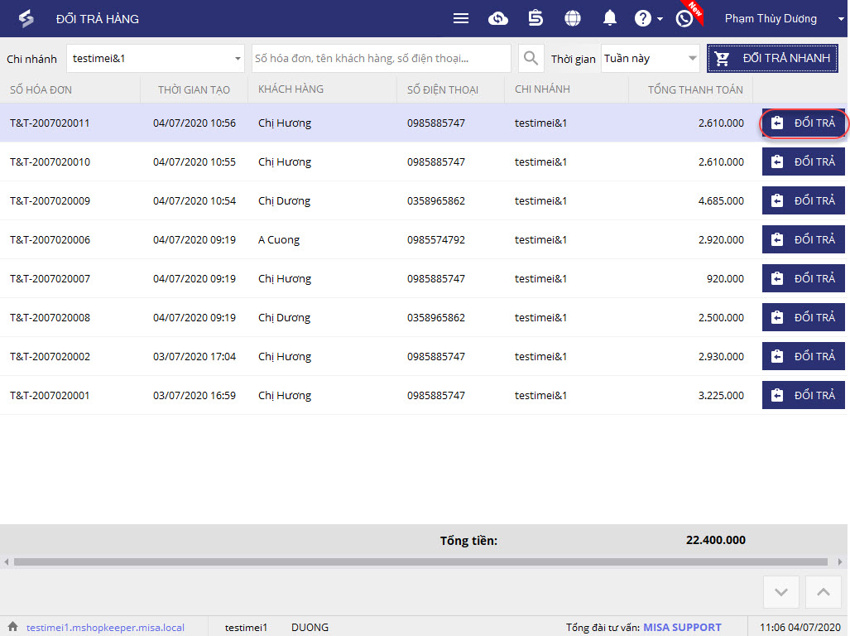Click ĐỔI TRẢ for A Cuong's invoice

point(803,240)
